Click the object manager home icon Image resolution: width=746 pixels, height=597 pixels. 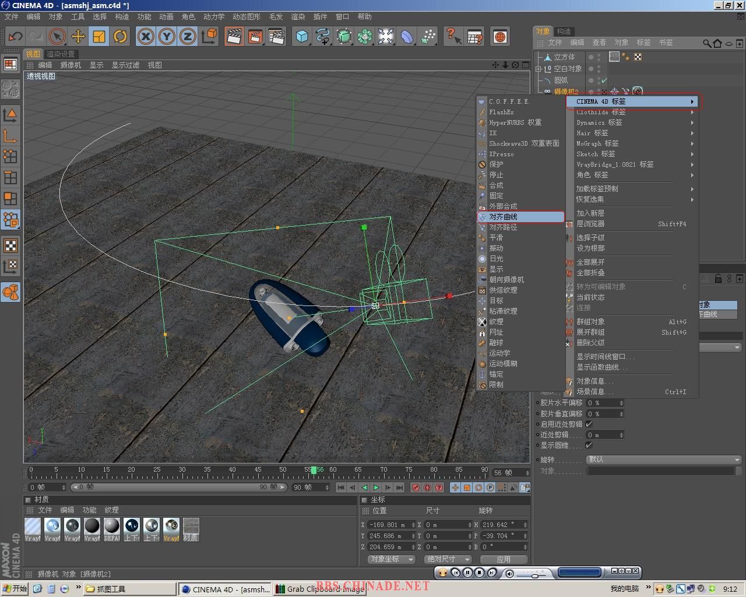717,43
